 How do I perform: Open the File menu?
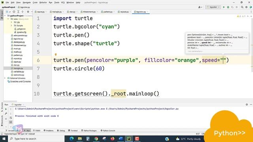coord(7,2)
